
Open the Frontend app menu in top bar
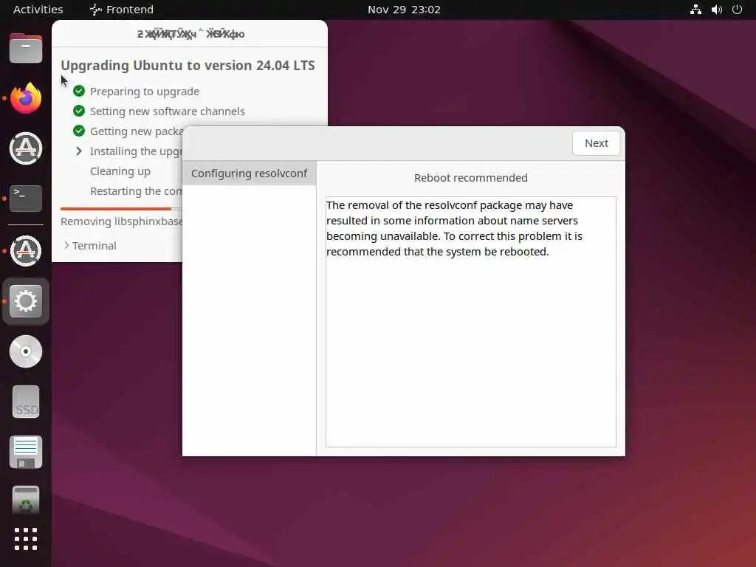pyautogui.click(x=122, y=10)
